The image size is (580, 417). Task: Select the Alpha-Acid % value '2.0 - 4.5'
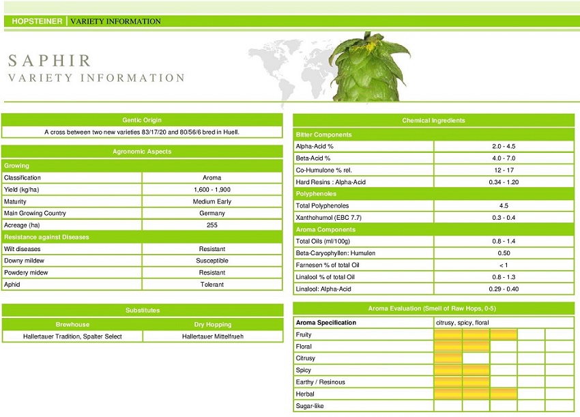coord(504,146)
